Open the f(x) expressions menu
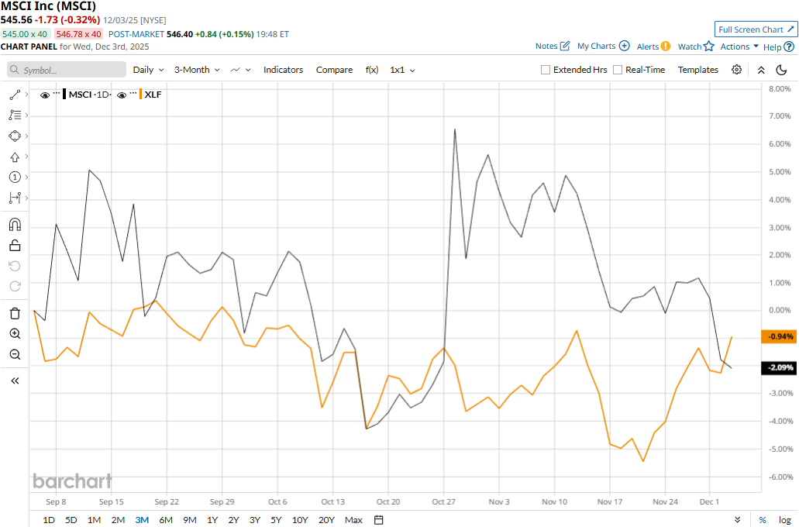The width and height of the screenshot is (799, 527). point(372,70)
